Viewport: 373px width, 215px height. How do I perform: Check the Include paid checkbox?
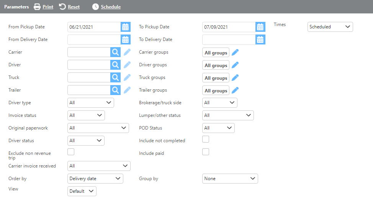click(x=206, y=152)
